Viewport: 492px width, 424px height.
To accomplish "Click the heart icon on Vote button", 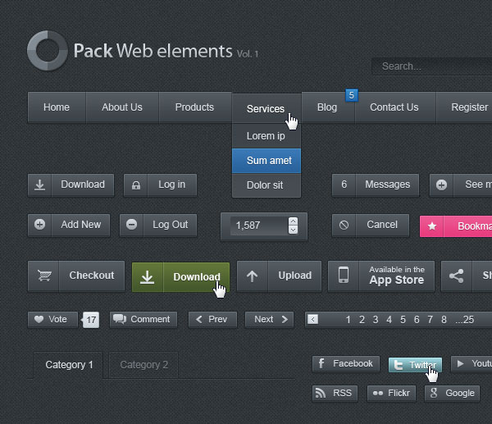I will pos(39,320).
